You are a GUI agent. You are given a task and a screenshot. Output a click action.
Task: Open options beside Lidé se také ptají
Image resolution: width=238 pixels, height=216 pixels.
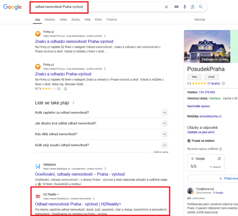[73, 103]
